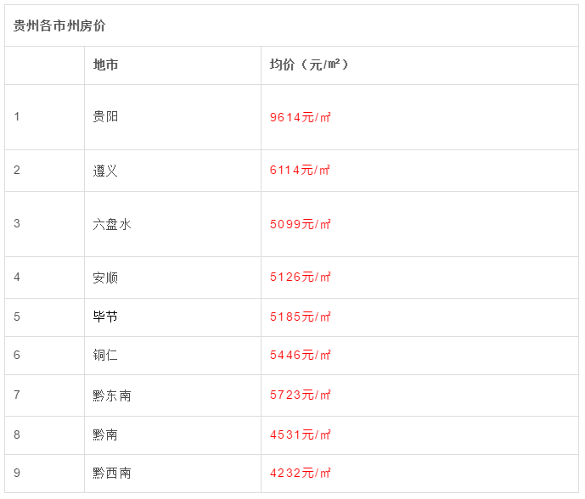
Task: Click the 6114元/㎡ price value
Action: pyautogui.click(x=300, y=171)
